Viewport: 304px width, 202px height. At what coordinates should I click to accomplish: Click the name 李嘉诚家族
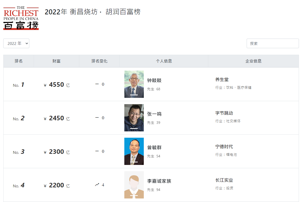(159, 181)
